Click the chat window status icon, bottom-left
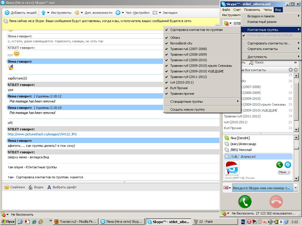 point(3,215)
